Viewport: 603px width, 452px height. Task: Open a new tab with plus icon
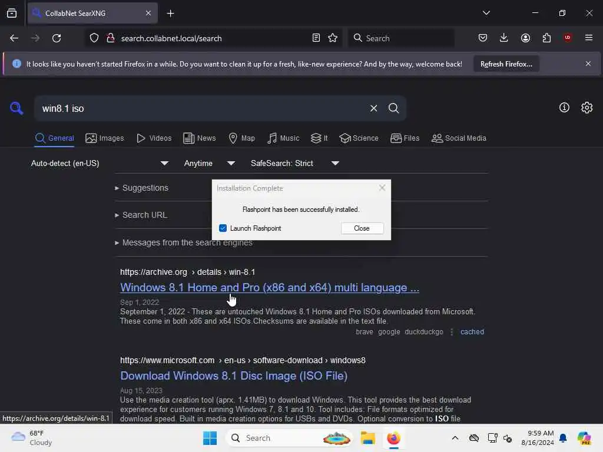click(170, 14)
